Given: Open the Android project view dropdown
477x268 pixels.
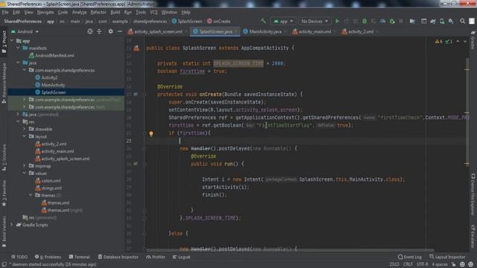Looking at the screenshot, I should (x=25, y=31).
